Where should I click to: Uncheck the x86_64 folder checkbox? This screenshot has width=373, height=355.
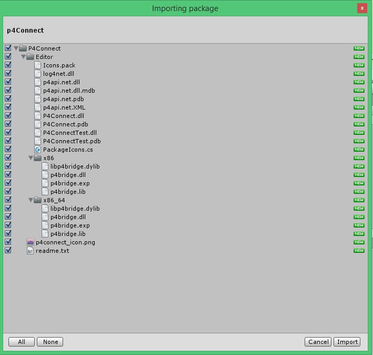[x=8, y=200]
